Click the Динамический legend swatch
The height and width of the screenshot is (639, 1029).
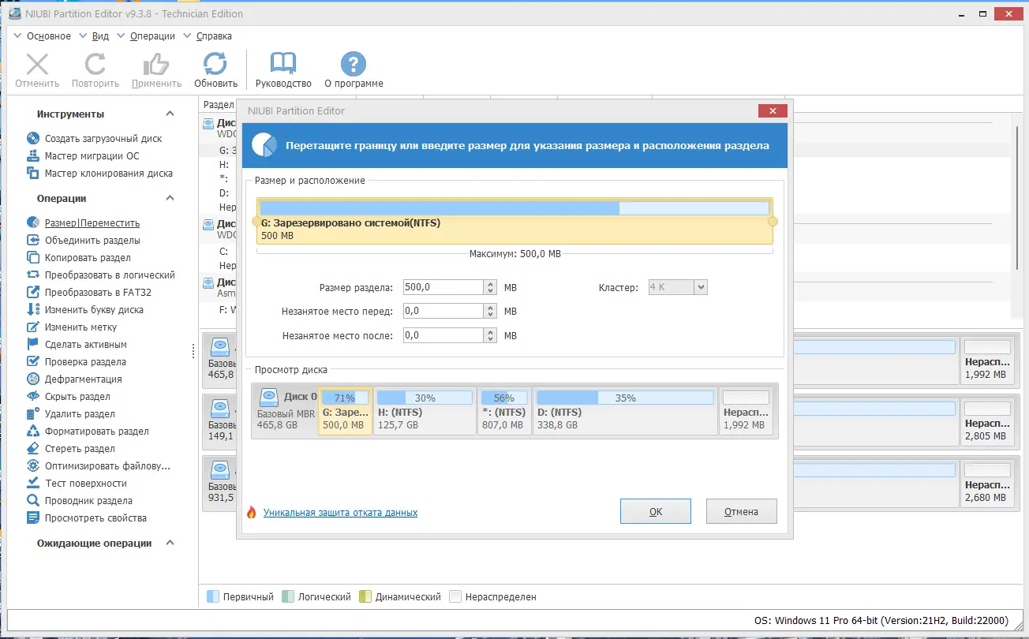coord(365,597)
